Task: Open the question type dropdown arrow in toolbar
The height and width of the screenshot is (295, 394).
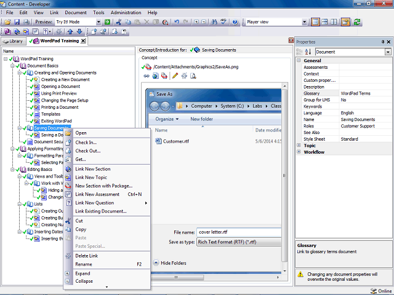Action: click(x=50, y=31)
